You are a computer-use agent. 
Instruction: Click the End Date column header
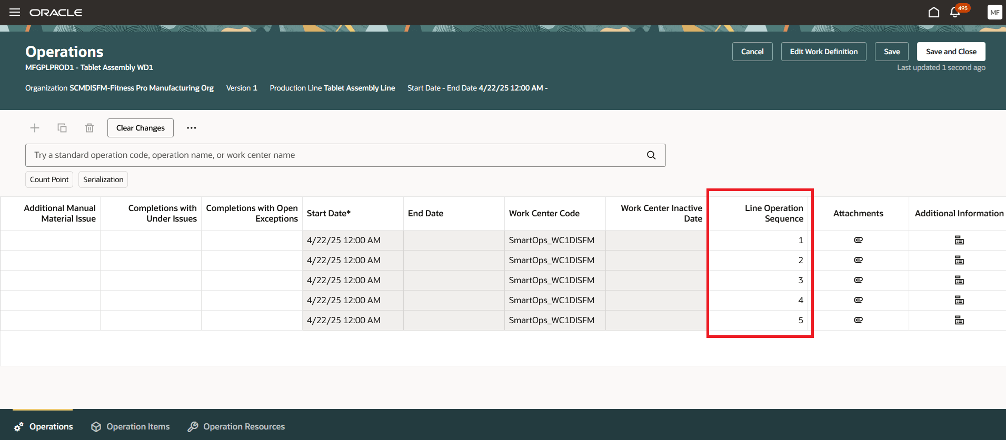point(454,213)
